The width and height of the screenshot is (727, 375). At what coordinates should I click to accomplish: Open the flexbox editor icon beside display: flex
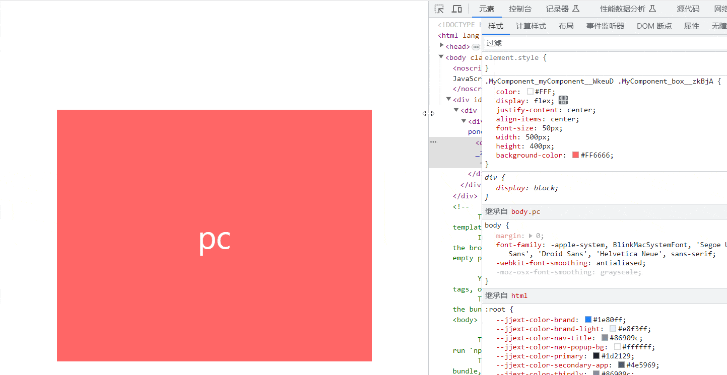click(x=563, y=101)
